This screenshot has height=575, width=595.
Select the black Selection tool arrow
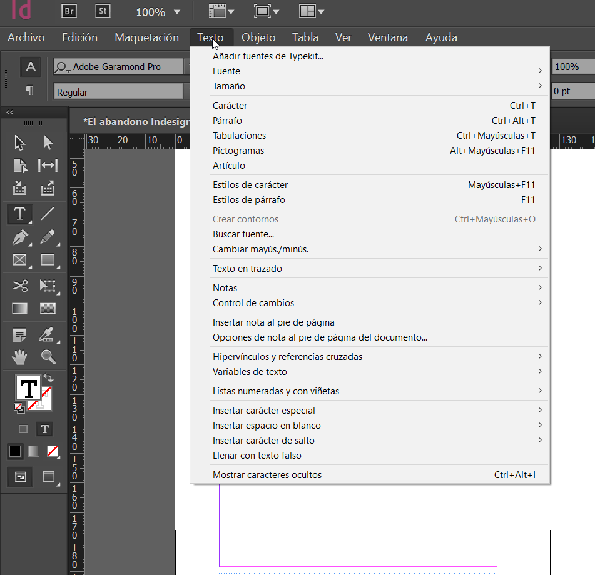19,142
